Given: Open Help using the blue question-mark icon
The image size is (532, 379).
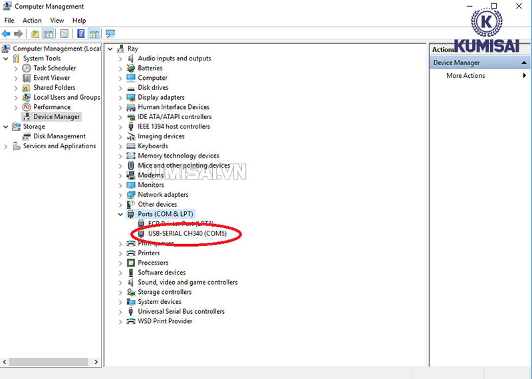Looking at the screenshot, I should coord(80,34).
